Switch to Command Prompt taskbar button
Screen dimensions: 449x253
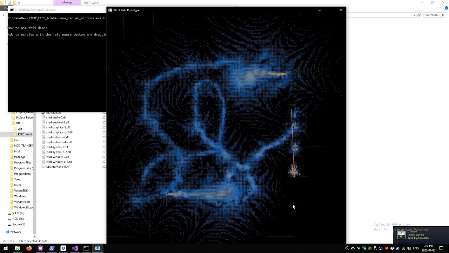coord(86,248)
